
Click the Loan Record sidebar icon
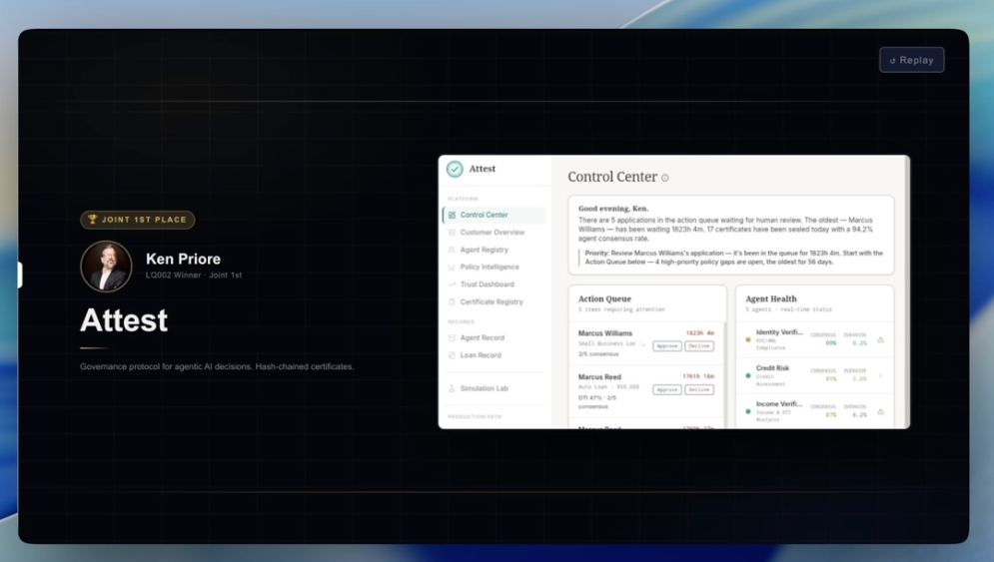pos(452,355)
